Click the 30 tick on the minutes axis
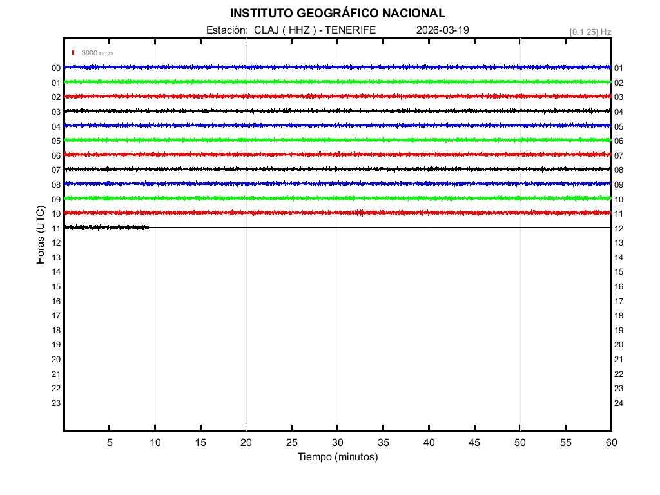660x495 pixels. click(x=337, y=443)
